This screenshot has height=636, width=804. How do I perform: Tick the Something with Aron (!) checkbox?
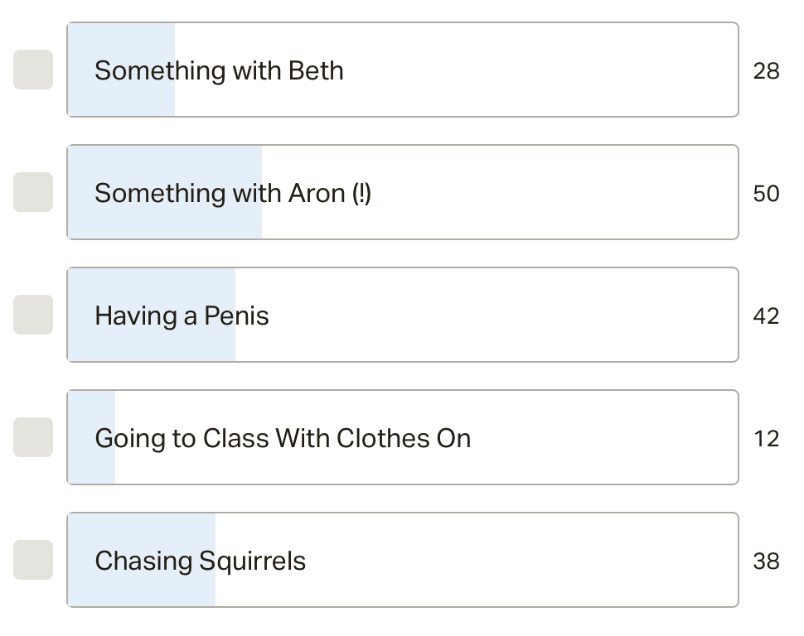click(x=33, y=192)
